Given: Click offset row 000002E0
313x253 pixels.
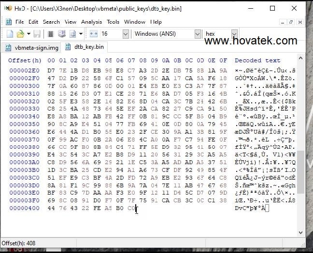Looking at the screenshot, I should [x=24, y=70].
